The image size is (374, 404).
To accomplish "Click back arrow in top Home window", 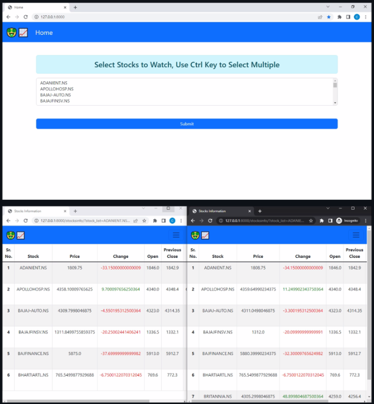I will [x=8, y=17].
